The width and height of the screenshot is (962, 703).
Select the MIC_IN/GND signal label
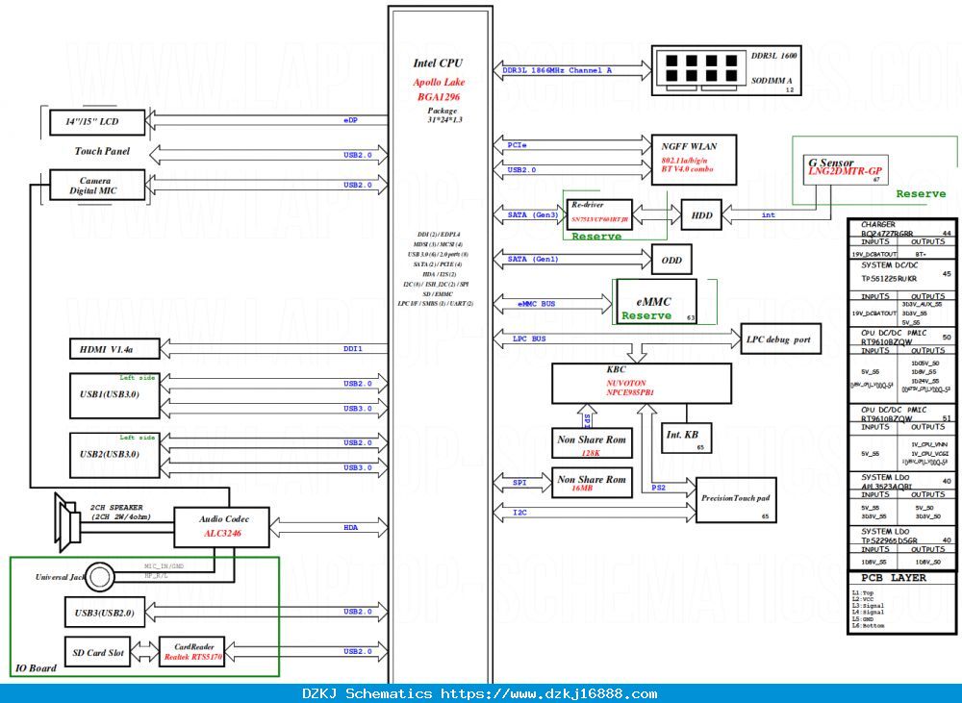pyautogui.click(x=164, y=566)
